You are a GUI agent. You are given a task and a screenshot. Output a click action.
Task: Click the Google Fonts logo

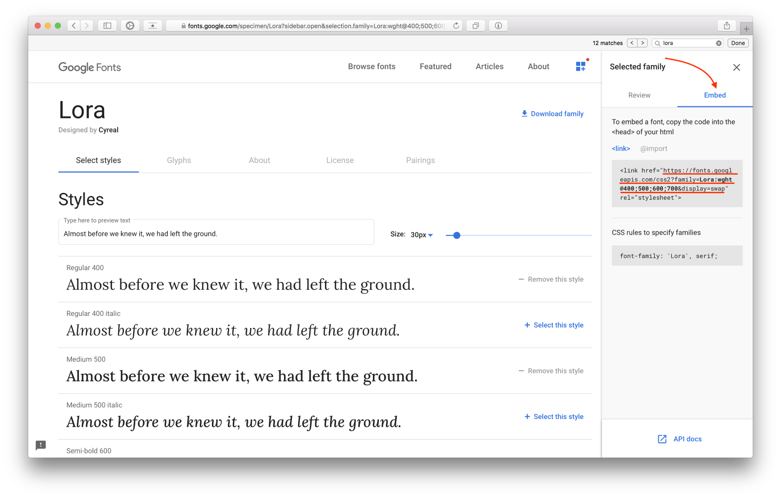point(90,67)
